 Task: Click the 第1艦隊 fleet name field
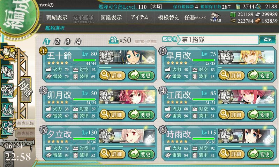[218, 40]
